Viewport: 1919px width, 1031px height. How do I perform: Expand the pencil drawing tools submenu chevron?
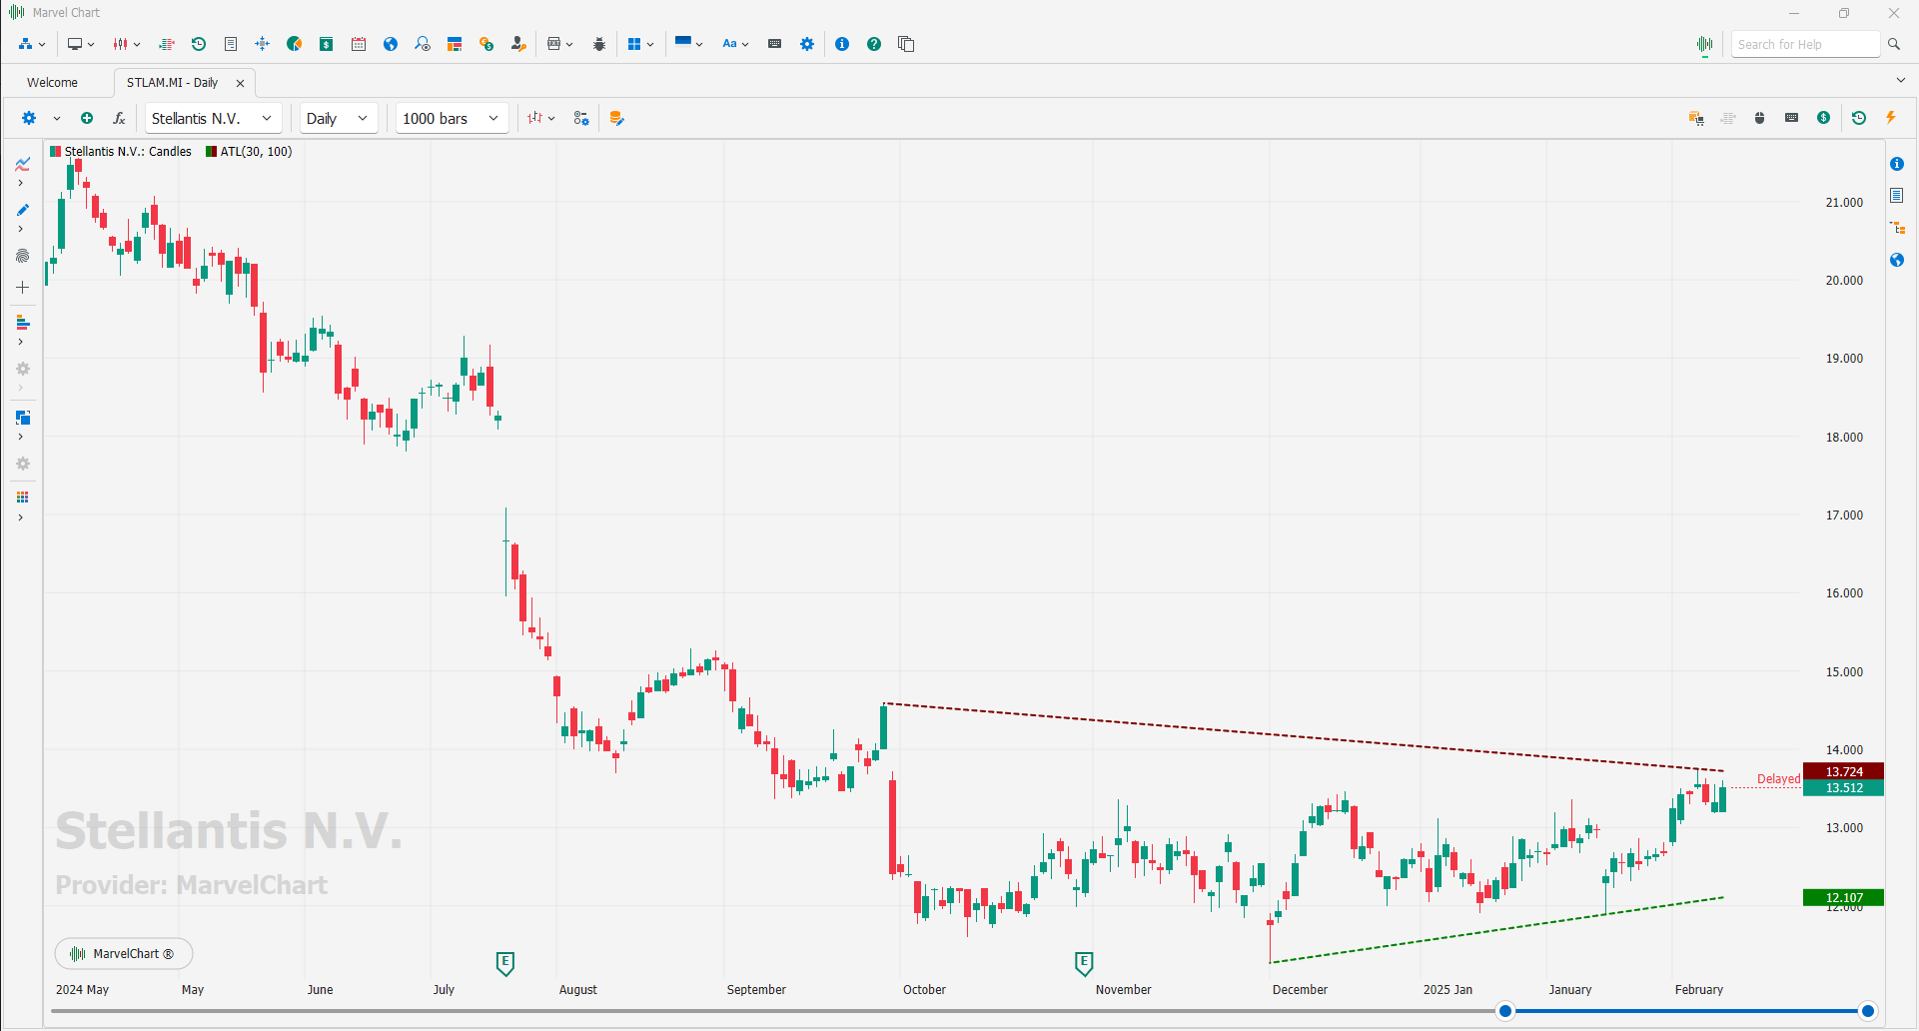pyautogui.click(x=21, y=229)
